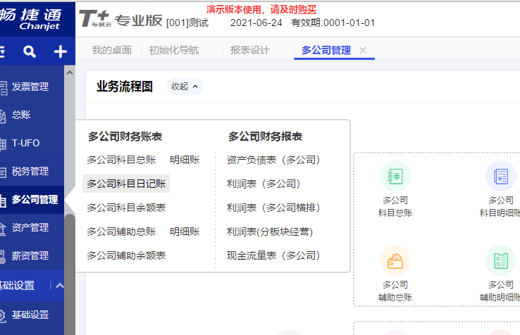Switch to the 初始化导航 tab
This screenshot has height=335, width=520.
click(174, 50)
